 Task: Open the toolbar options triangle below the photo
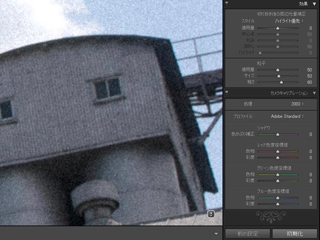tap(216, 234)
